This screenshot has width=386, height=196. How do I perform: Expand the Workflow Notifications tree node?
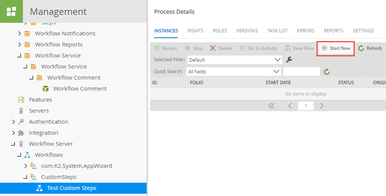coord(20,34)
